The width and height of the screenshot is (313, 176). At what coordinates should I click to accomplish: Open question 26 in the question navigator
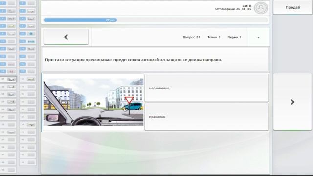click(x=27, y=94)
